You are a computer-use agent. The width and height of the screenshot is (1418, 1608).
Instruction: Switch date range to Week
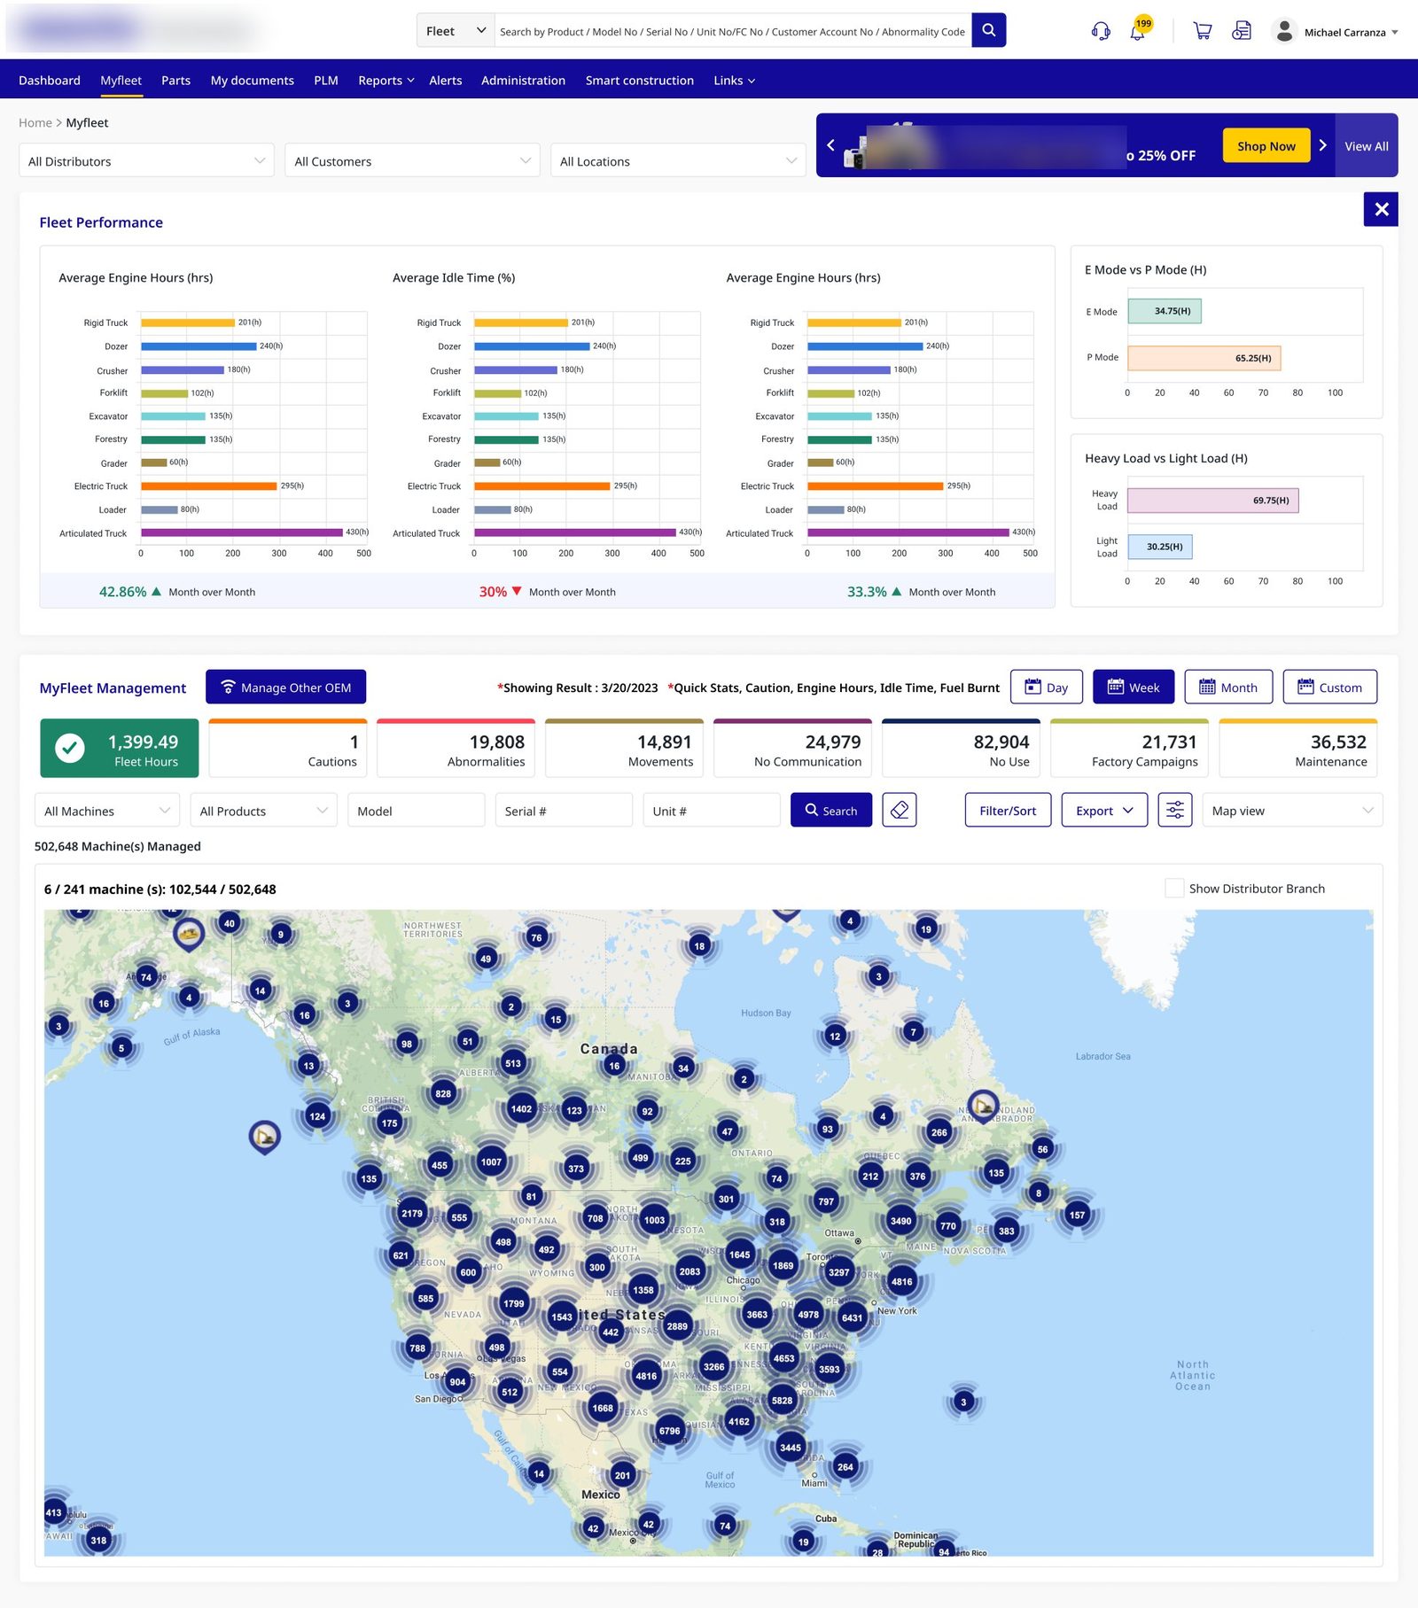click(1134, 687)
